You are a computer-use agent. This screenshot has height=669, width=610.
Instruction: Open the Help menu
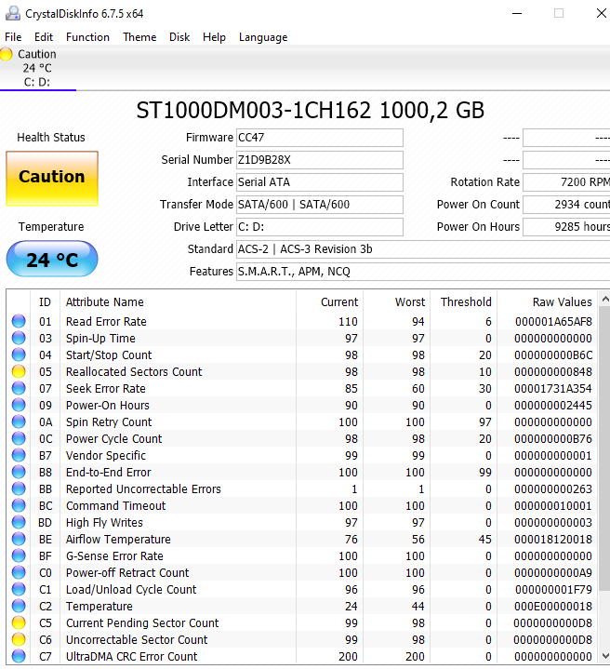[214, 37]
